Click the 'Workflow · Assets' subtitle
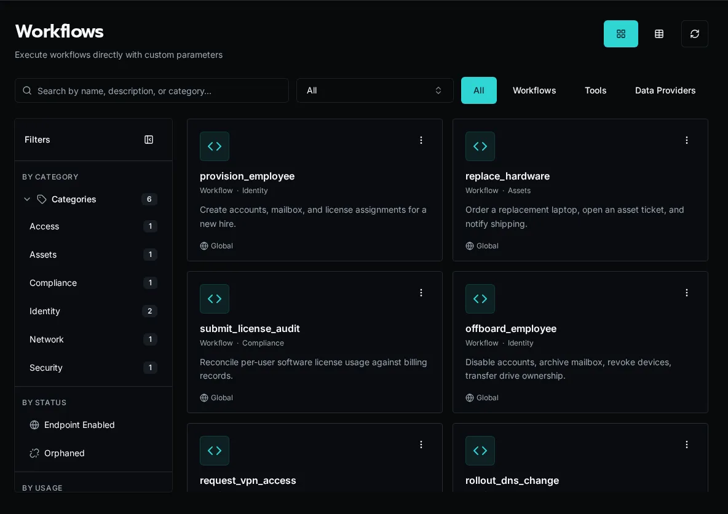Screen dimensions: 728x514 497,191
